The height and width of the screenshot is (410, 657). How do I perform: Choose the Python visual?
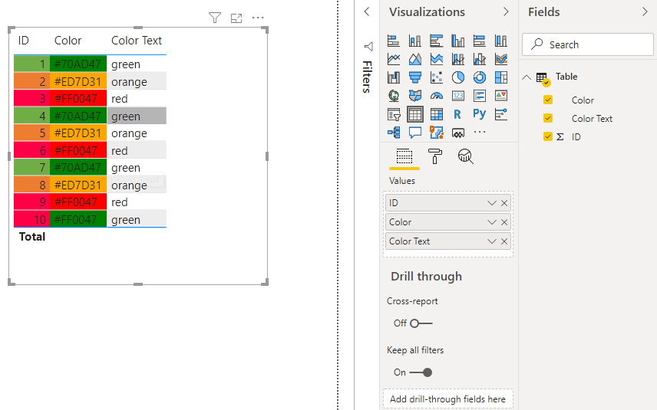[x=480, y=113]
